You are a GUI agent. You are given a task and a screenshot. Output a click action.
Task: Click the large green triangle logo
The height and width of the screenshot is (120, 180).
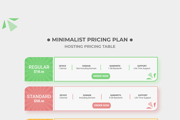tap(10, 25)
